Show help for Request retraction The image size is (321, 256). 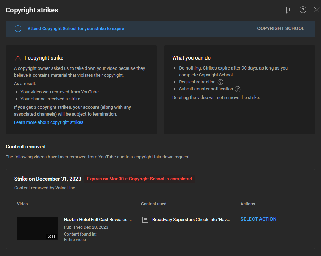pyautogui.click(x=220, y=82)
